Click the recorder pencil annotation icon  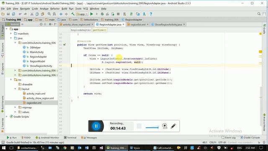click(x=173, y=126)
